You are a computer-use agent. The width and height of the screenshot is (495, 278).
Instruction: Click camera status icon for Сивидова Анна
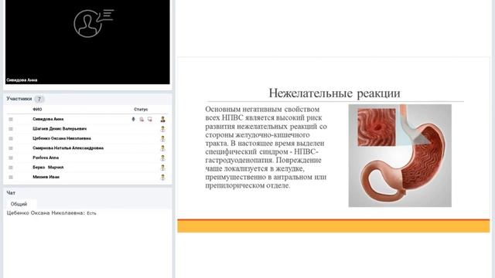click(x=142, y=119)
